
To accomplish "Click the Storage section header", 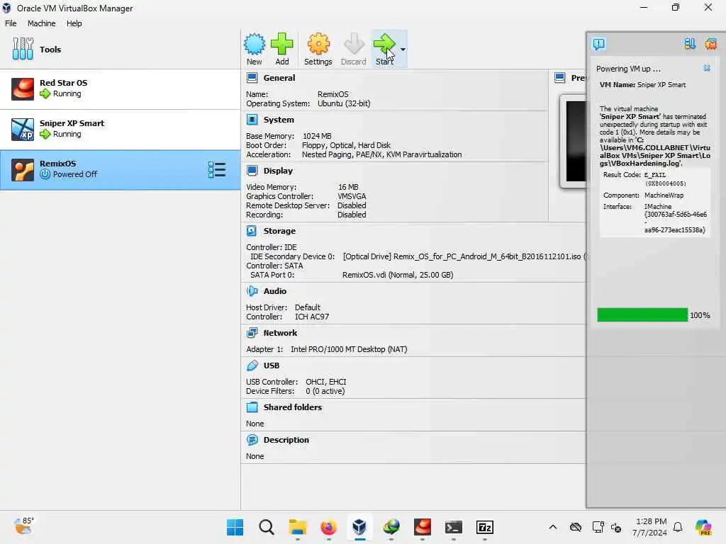I will [x=279, y=230].
